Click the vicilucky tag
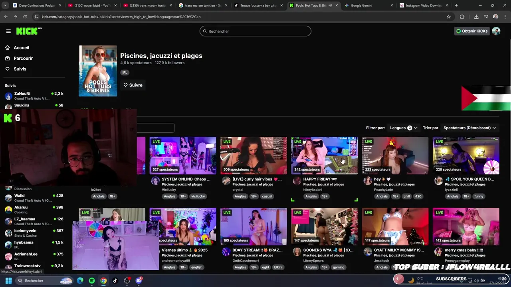This screenshot has width=511, height=287. 198,196
